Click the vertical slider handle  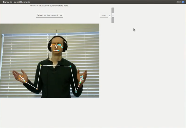point(113,15)
